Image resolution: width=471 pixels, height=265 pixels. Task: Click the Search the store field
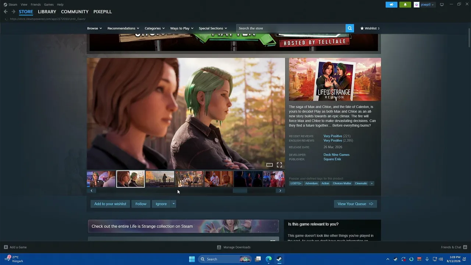[291, 28]
